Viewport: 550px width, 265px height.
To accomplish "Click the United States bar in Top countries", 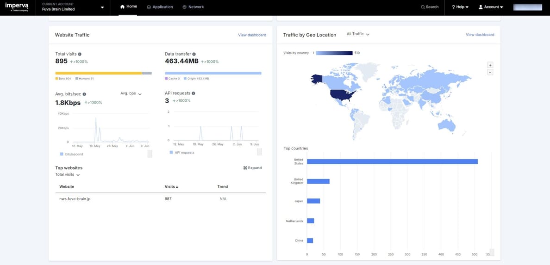I will 392,161.
